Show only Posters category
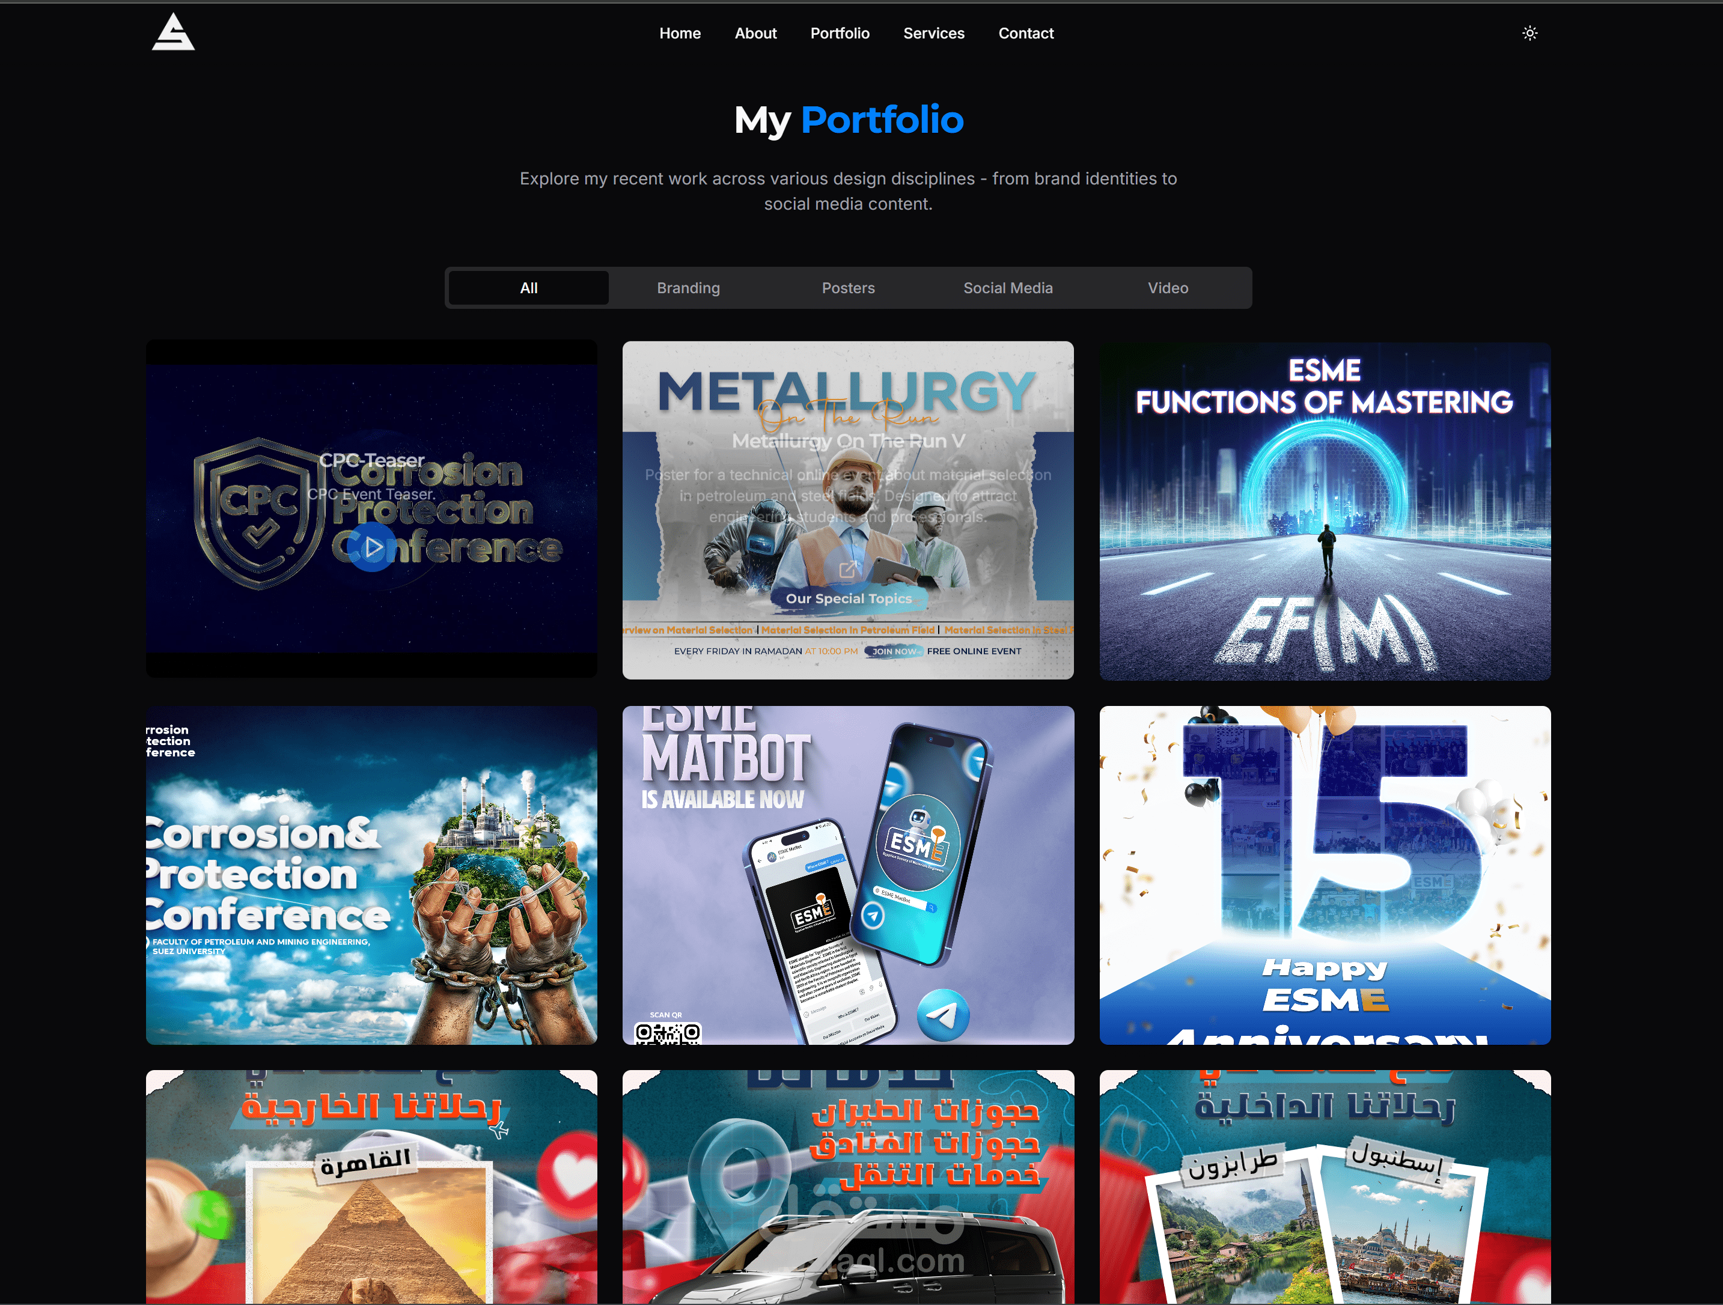The width and height of the screenshot is (1723, 1305). (x=847, y=288)
